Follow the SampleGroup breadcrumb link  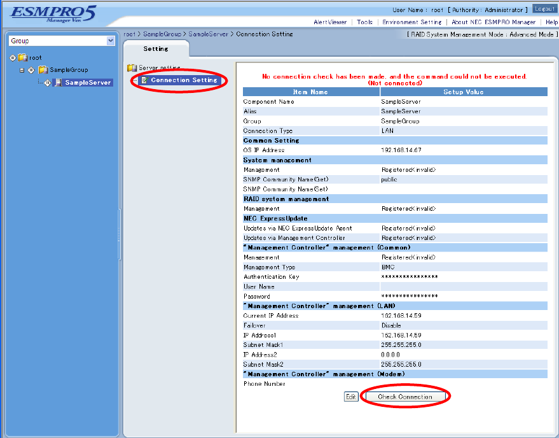[x=162, y=34]
